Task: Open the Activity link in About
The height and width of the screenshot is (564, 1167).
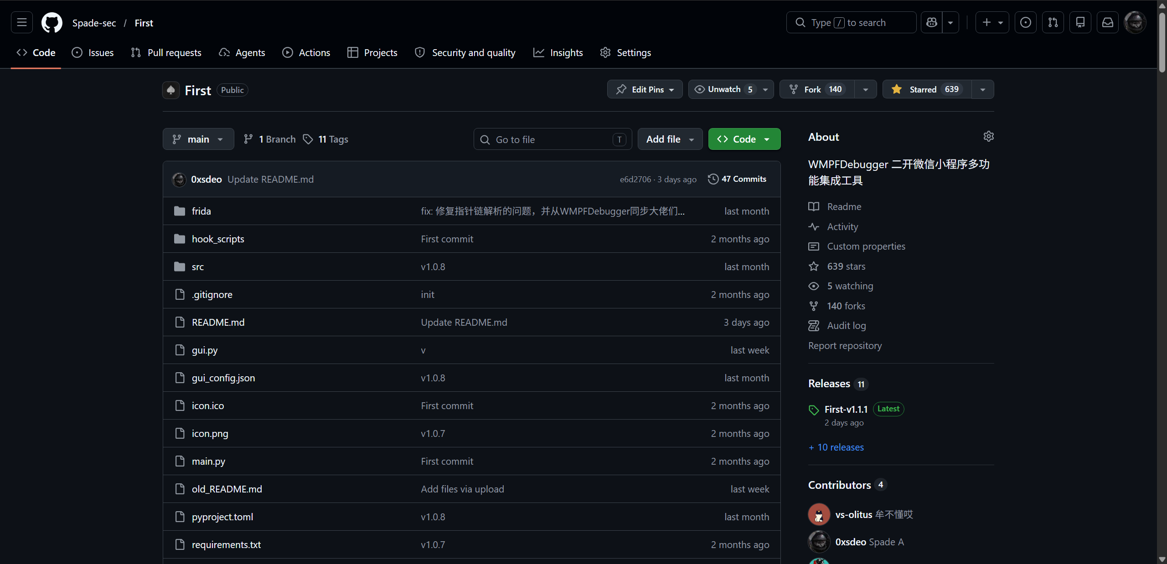Action: [842, 226]
